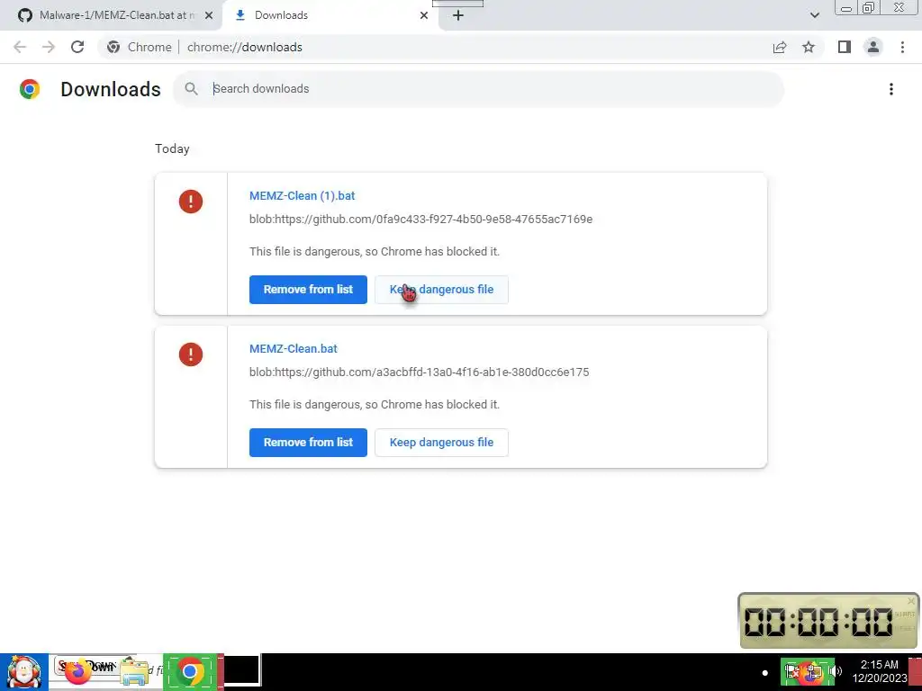This screenshot has width=922, height=691.
Task: Remove MEMZ-Clean.bat from list
Action: [308, 443]
